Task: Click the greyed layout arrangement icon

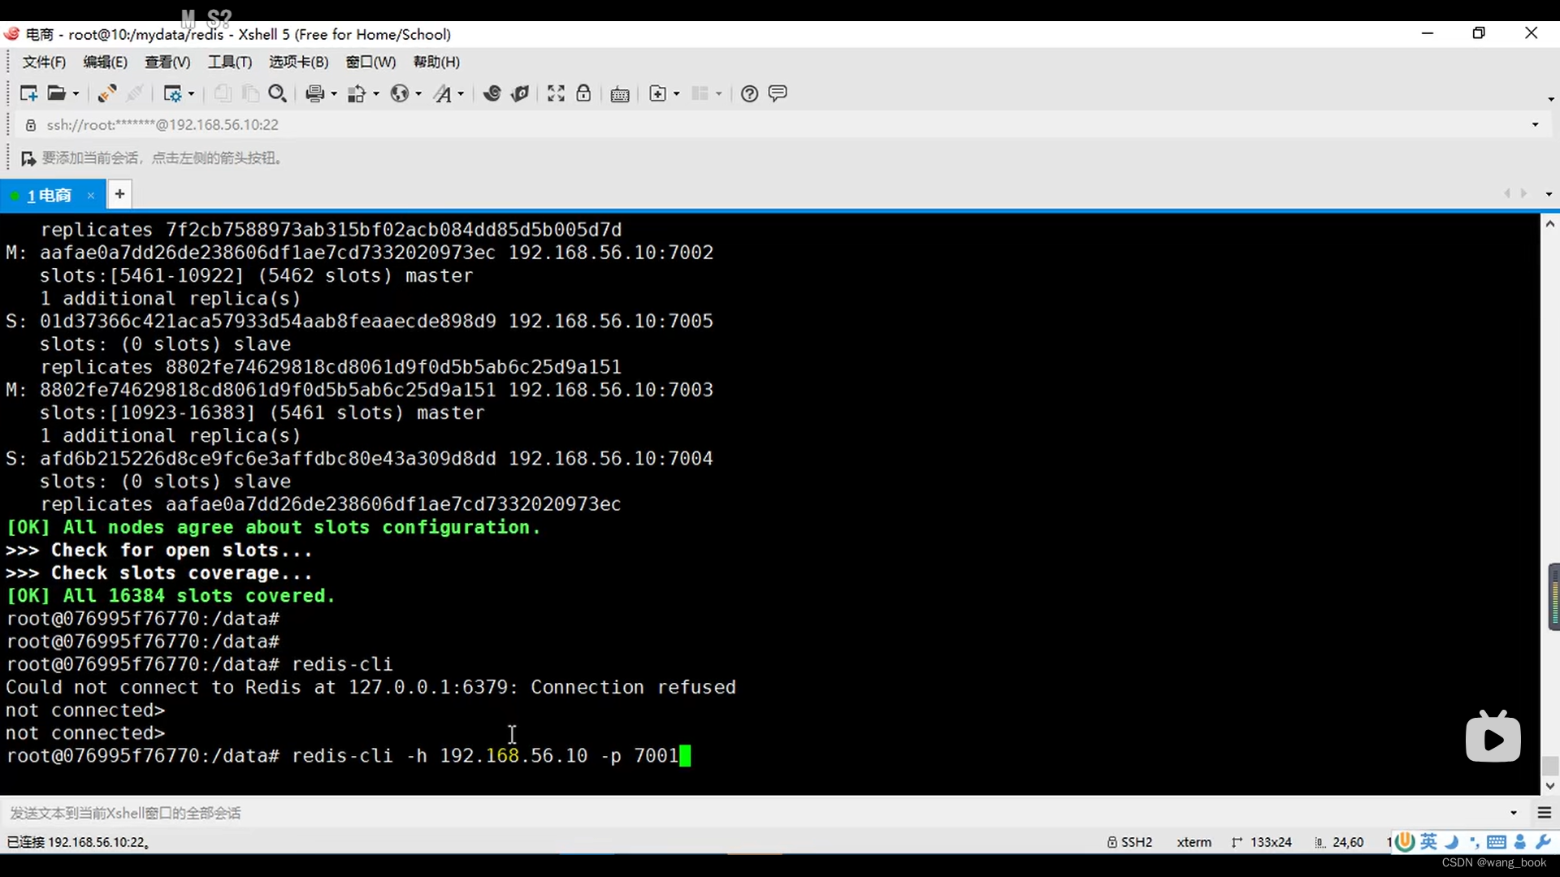Action: point(700,93)
